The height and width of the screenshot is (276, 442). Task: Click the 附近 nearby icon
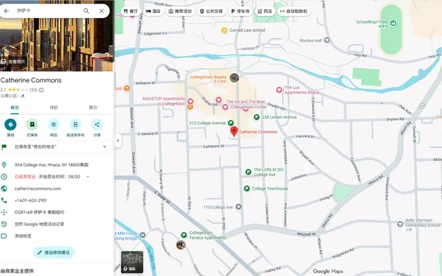tap(54, 125)
